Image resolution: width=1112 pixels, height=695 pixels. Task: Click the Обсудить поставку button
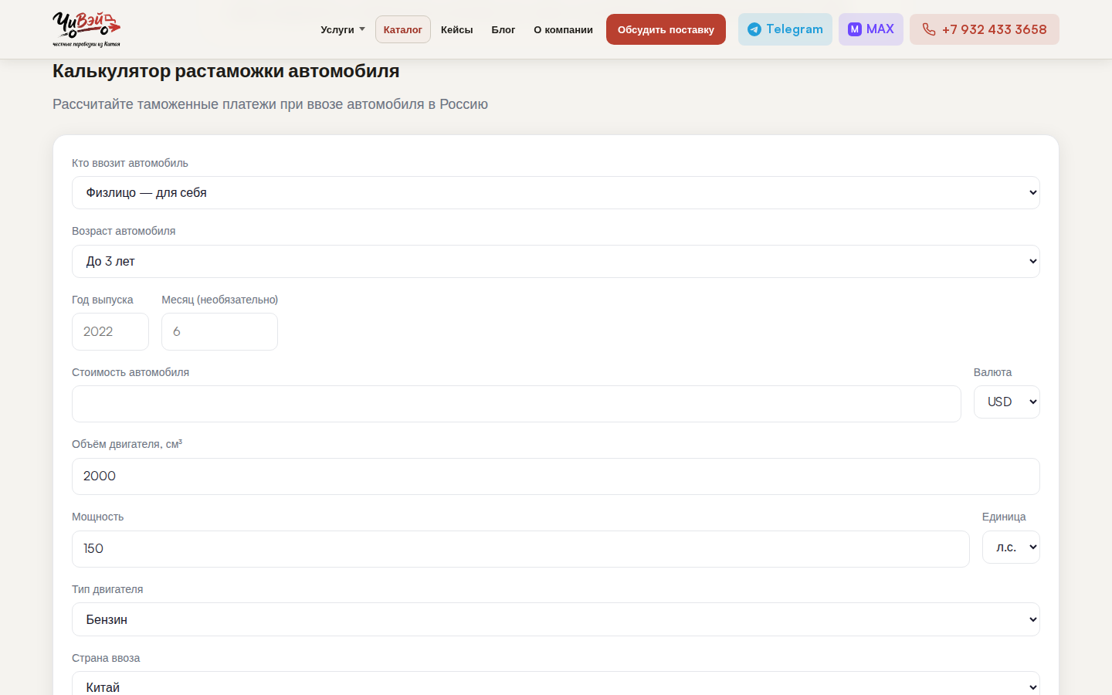(666, 29)
